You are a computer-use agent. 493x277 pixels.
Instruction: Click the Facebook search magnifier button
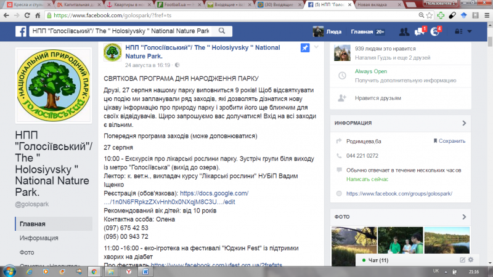(222, 31)
